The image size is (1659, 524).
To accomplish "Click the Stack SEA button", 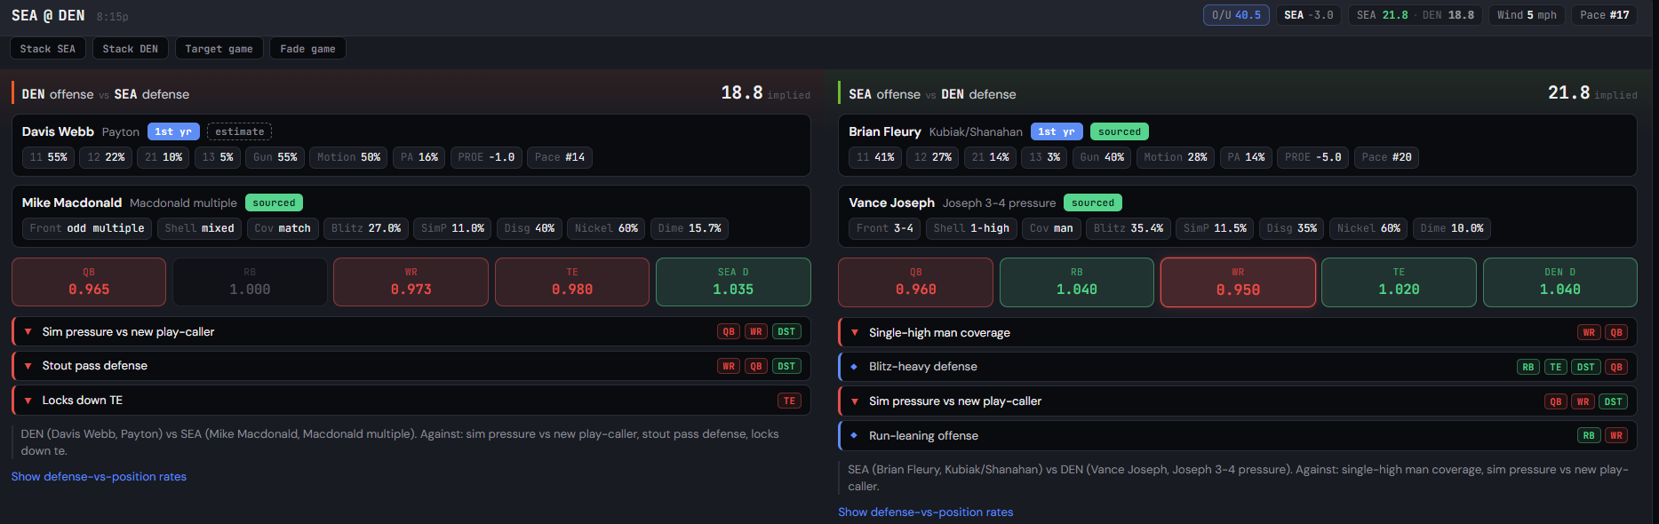I will point(48,49).
